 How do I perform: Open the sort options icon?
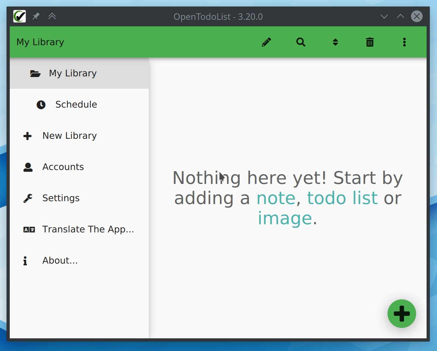tap(335, 42)
